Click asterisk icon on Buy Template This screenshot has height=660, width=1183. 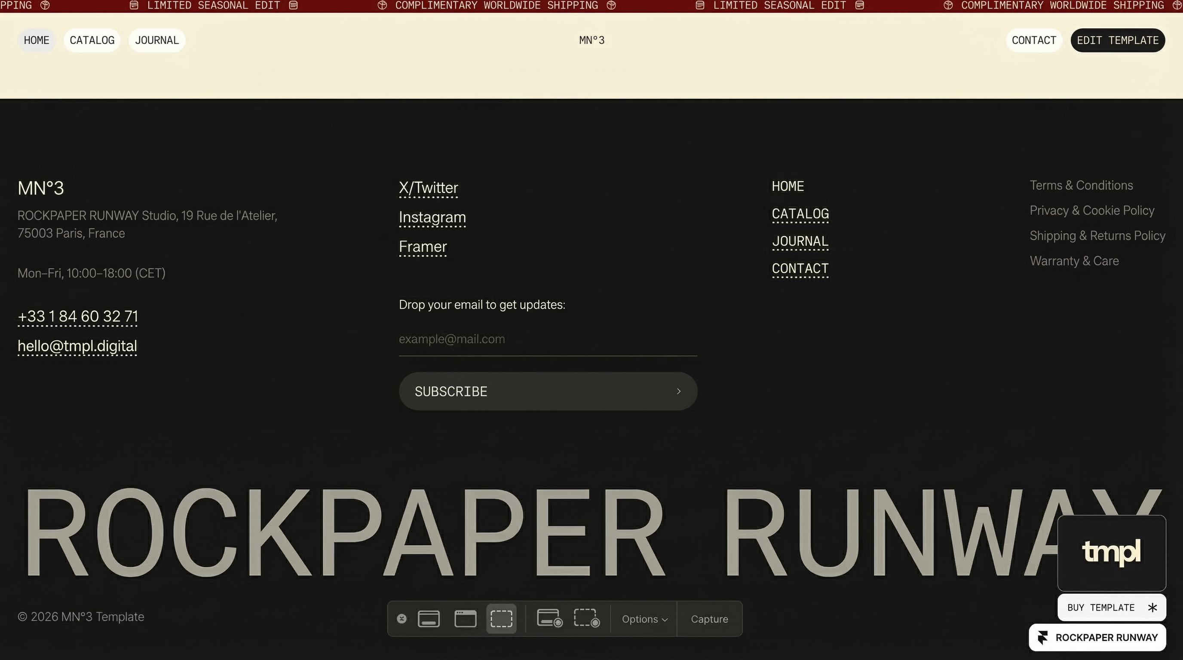click(1152, 608)
